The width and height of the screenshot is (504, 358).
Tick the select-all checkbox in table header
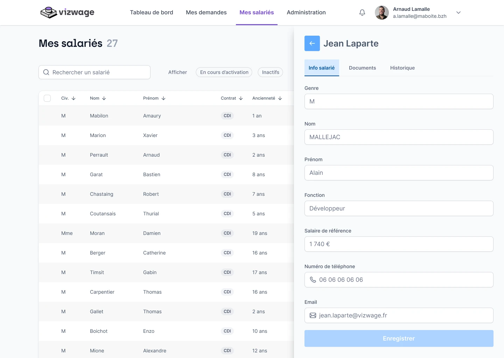[x=47, y=98]
